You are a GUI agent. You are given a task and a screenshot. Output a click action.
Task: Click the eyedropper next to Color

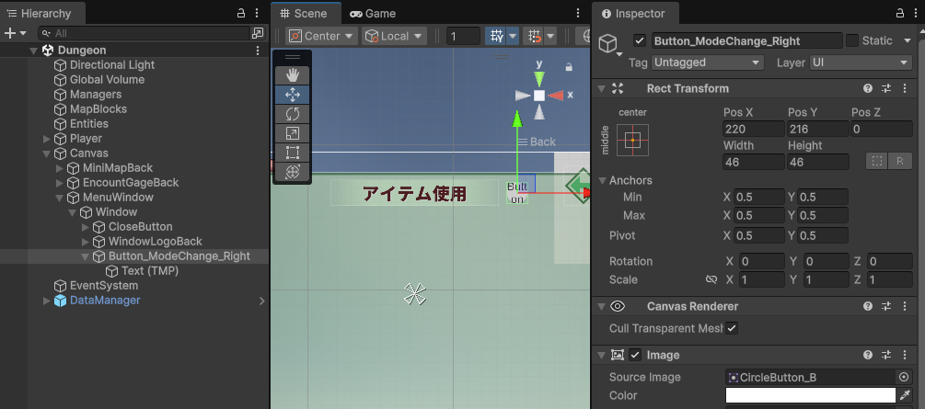pos(905,395)
